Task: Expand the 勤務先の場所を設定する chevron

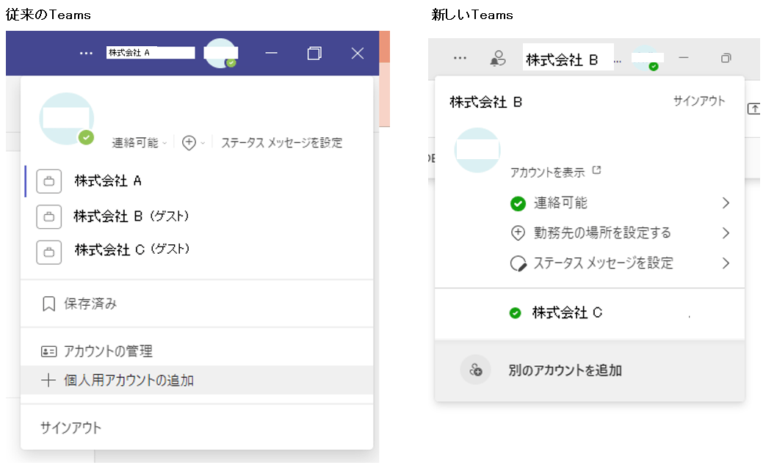Action: 726,233
